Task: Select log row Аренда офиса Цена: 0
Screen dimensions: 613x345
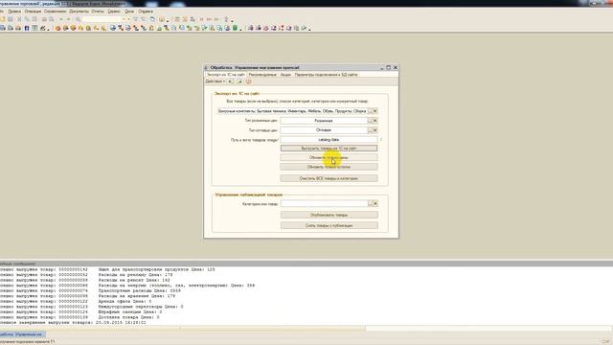Action: tap(76, 302)
